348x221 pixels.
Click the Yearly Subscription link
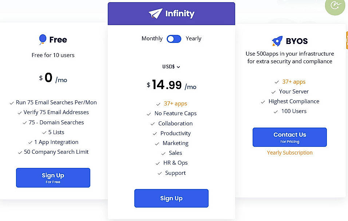pos(289,153)
